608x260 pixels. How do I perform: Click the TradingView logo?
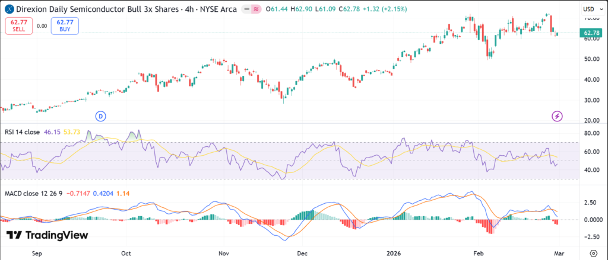(x=47, y=235)
